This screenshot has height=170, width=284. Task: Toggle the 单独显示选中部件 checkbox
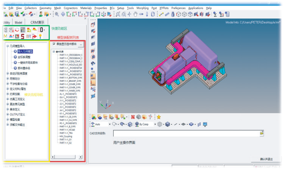tap(54, 44)
